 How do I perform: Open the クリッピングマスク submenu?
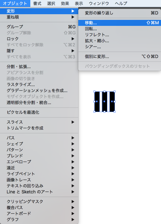tap(39, 202)
